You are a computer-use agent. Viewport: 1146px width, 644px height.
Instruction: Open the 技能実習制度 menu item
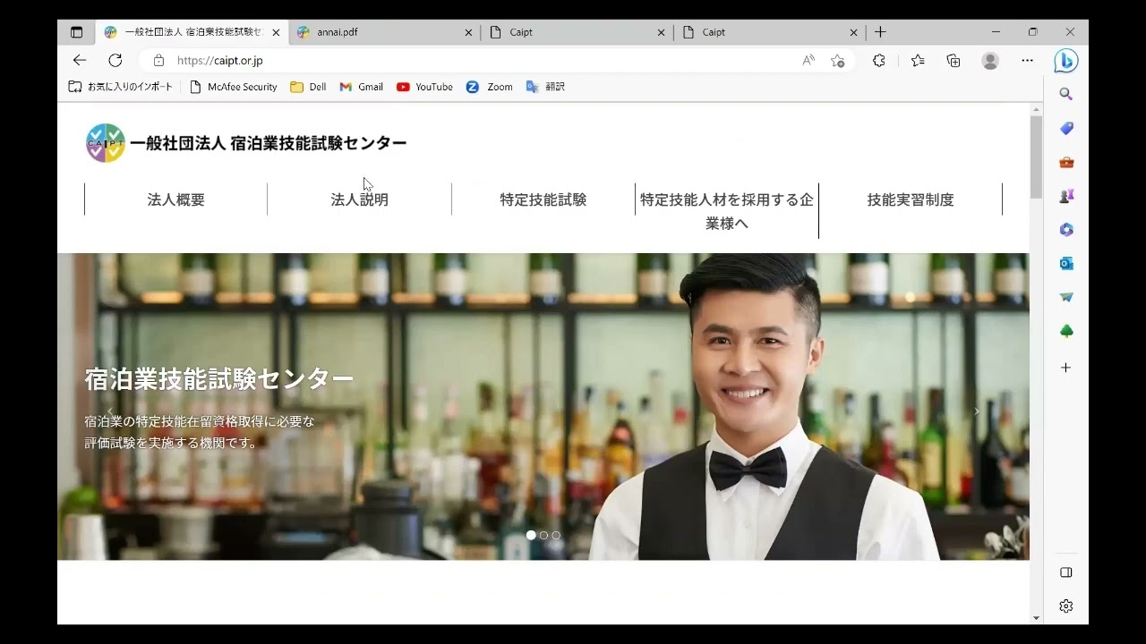[911, 199]
